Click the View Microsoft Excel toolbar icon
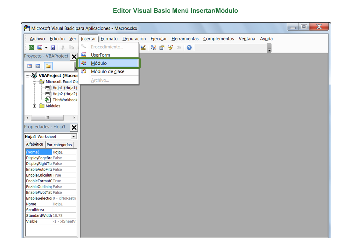This screenshot has width=350, height=240. pos(31,47)
